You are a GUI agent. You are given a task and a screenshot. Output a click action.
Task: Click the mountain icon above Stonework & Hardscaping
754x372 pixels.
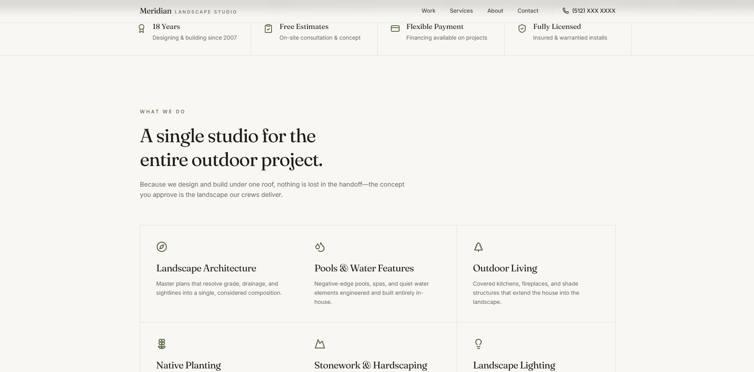pos(320,344)
